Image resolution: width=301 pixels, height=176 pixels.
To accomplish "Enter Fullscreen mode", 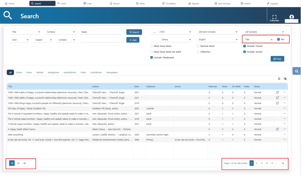I will (274, 18).
